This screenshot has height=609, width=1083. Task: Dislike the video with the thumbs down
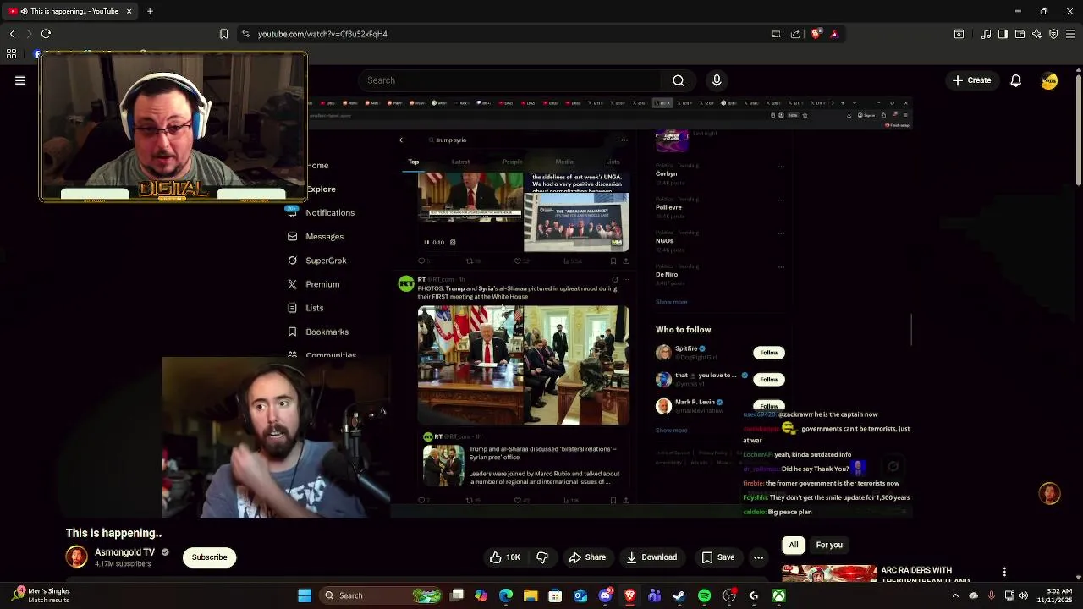(x=542, y=557)
